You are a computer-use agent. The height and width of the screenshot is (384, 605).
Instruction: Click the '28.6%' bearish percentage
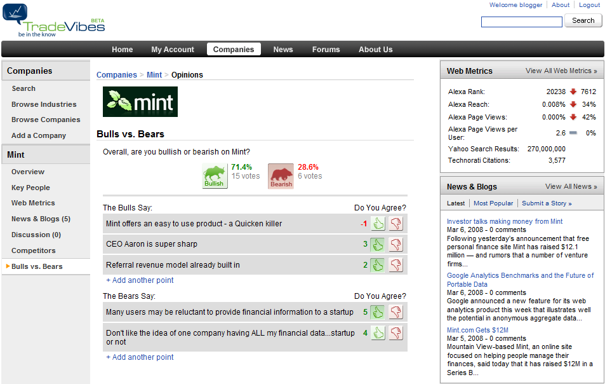[x=308, y=167]
